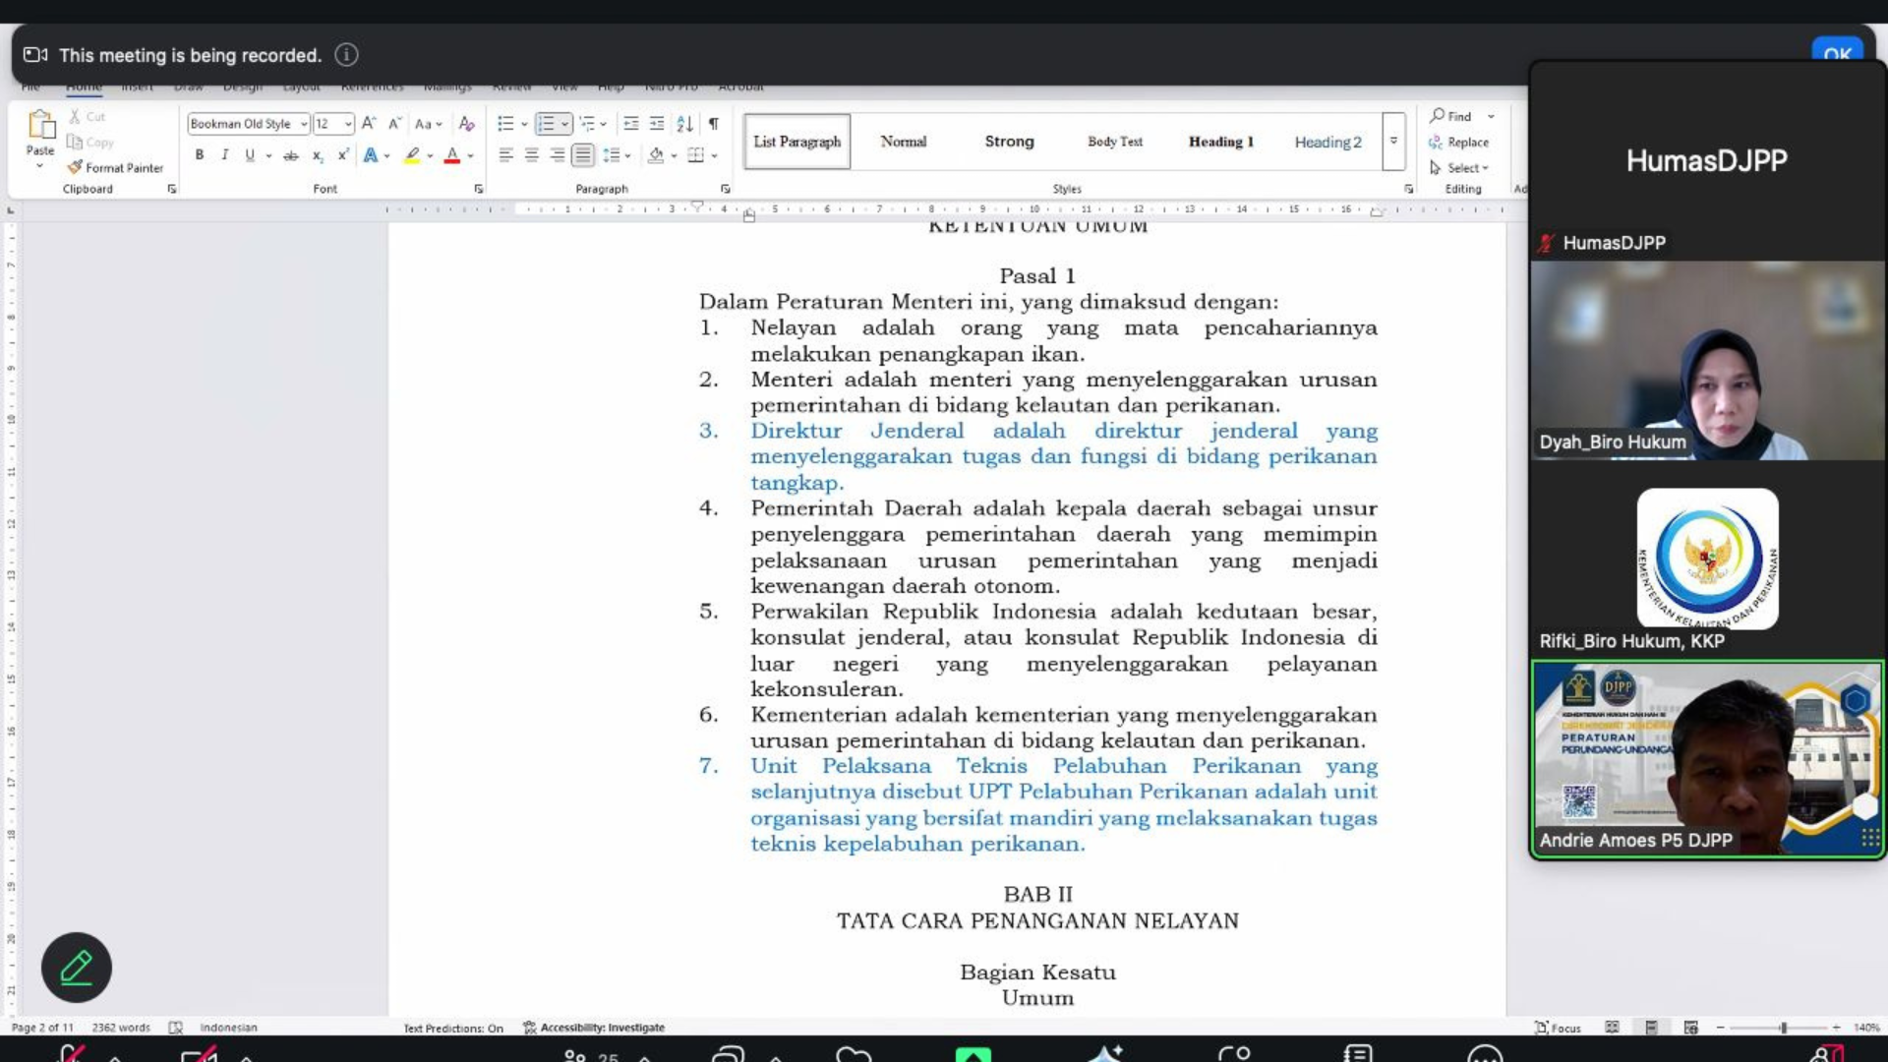Apply the Heading 2 style
1888x1062 pixels.
click(x=1327, y=142)
